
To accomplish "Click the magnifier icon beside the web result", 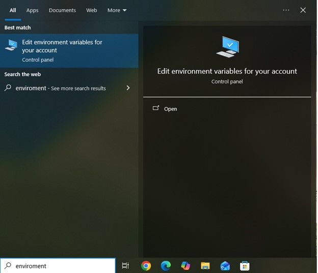I will (8, 88).
